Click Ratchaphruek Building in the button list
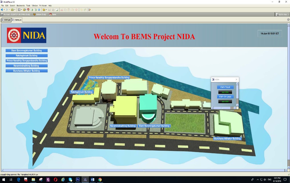Screen dimensions: 290x183 (27, 55)
